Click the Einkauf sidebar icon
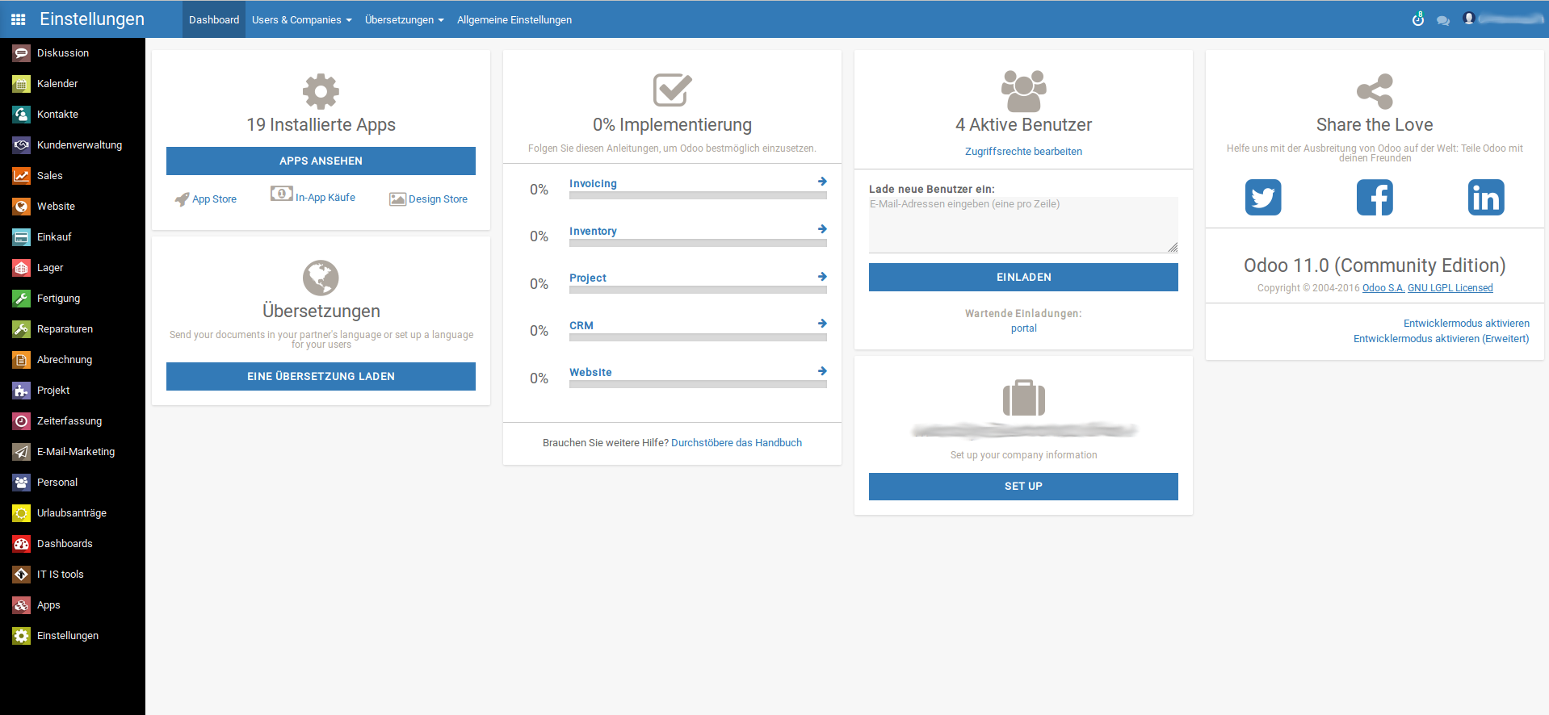The height and width of the screenshot is (715, 1549). (22, 237)
